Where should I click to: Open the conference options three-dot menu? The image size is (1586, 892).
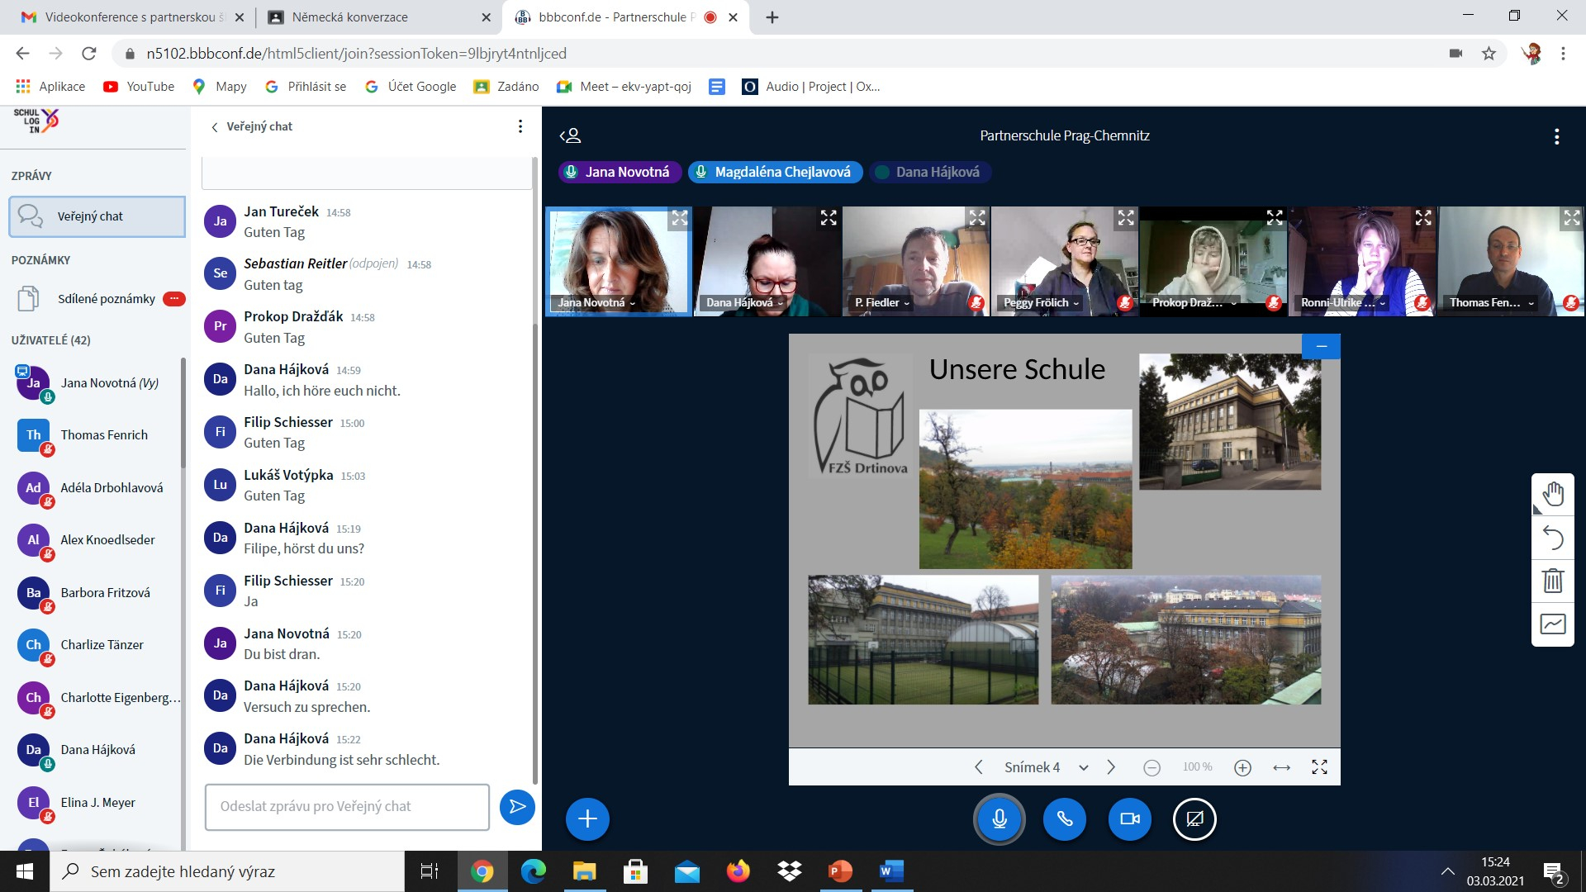(x=1556, y=136)
